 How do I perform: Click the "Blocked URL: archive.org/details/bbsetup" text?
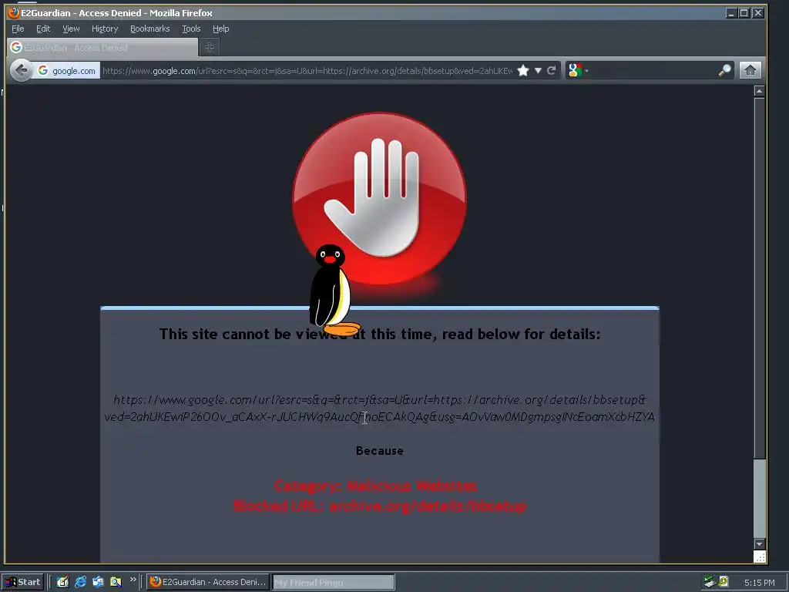379,506
